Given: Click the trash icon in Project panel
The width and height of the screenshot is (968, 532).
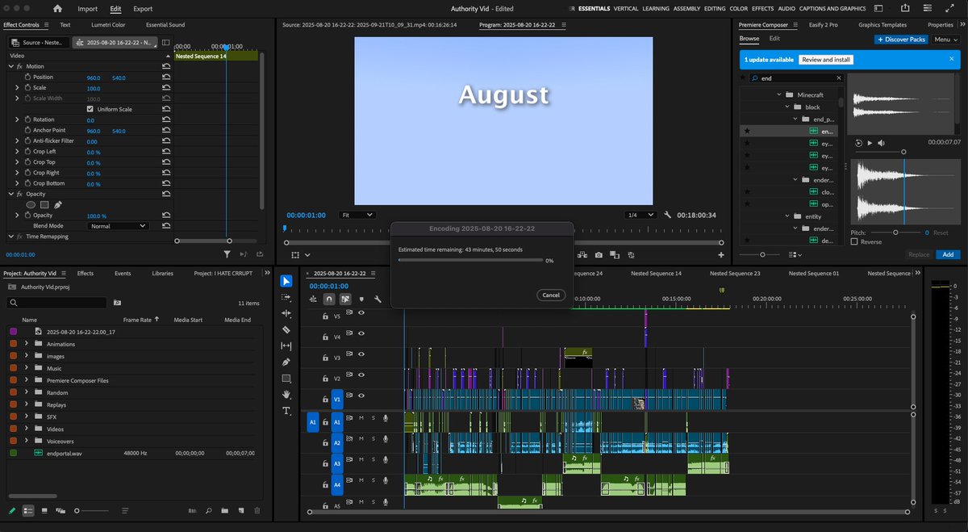Looking at the screenshot, I should (x=257, y=510).
